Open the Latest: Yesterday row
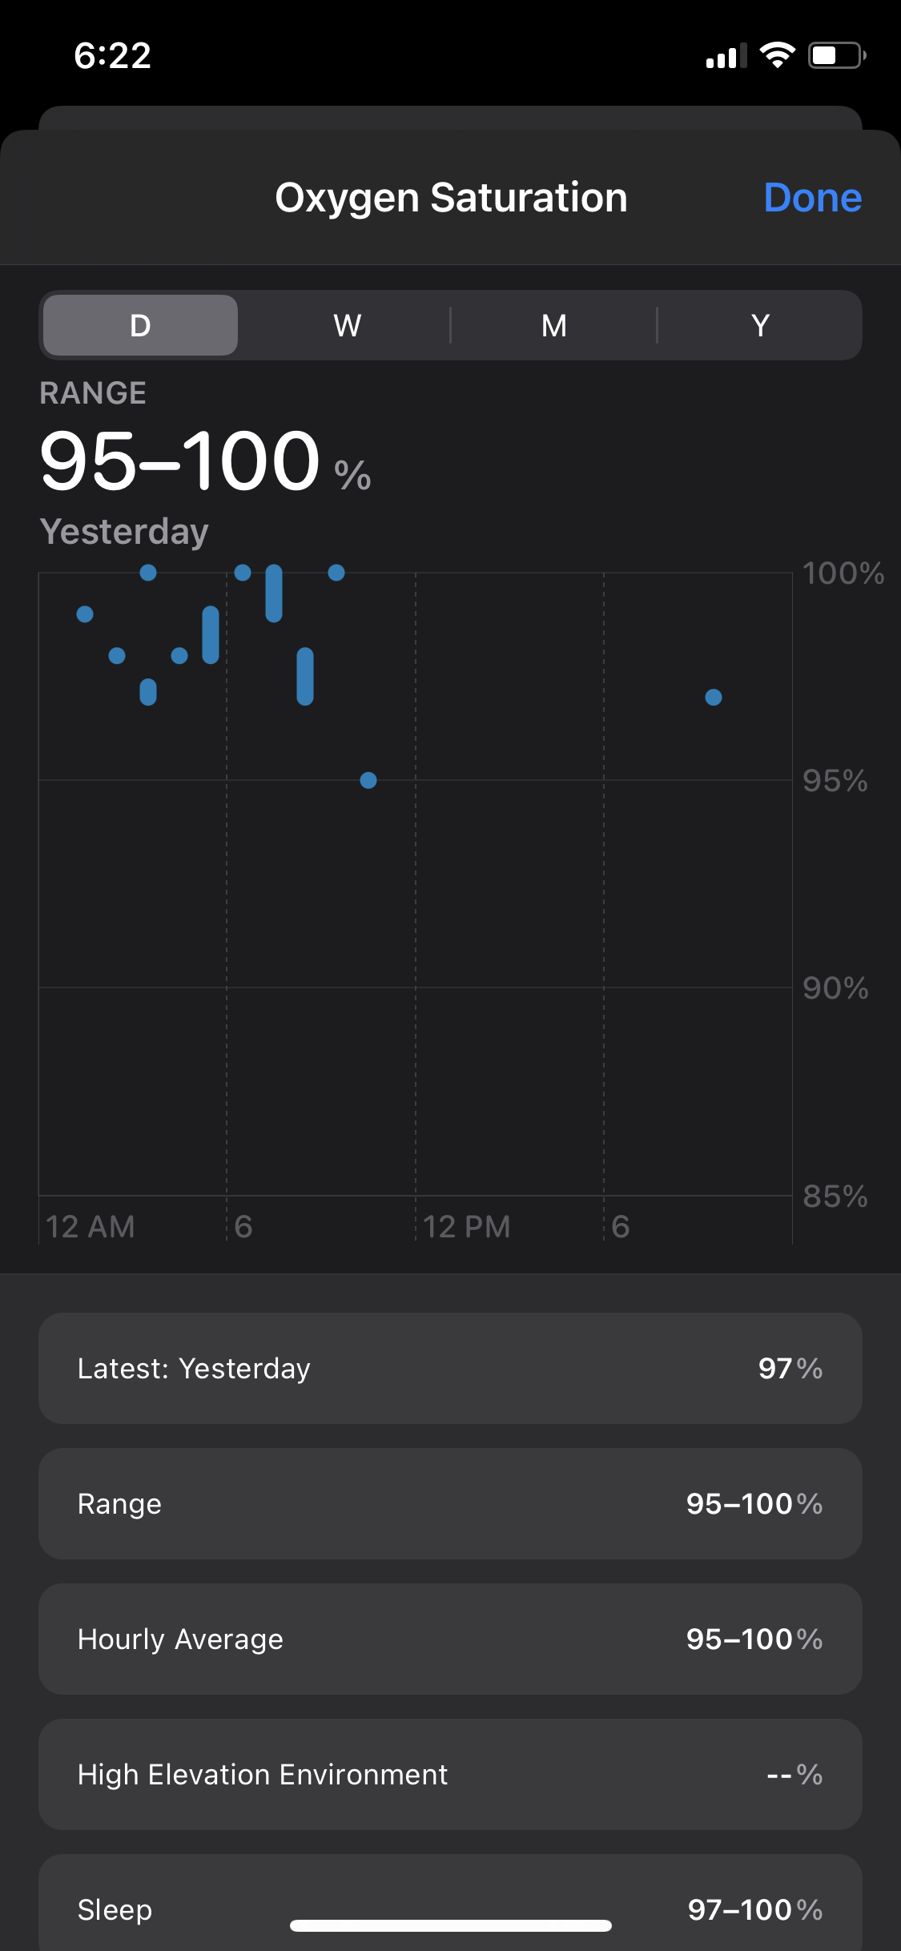 pyautogui.click(x=450, y=1368)
